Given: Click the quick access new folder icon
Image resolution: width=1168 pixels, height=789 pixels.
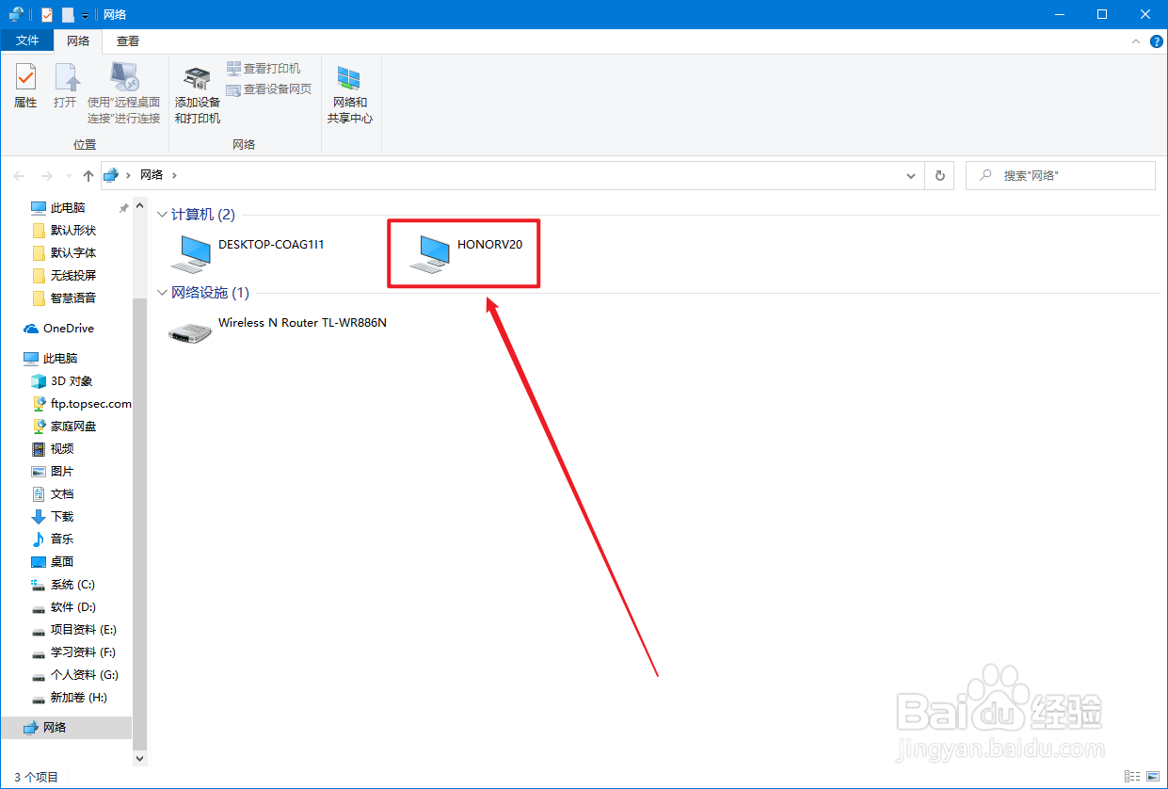Looking at the screenshot, I should pos(68,14).
